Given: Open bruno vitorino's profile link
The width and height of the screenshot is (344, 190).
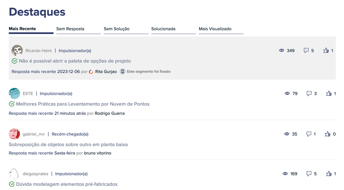Looking at the screenshot, I should 98,153.
